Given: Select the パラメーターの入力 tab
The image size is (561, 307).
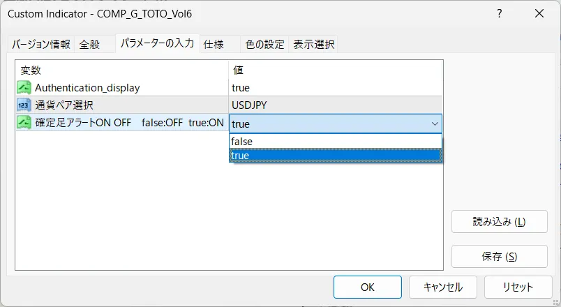Looking at the screenshot, I should 158,43.
